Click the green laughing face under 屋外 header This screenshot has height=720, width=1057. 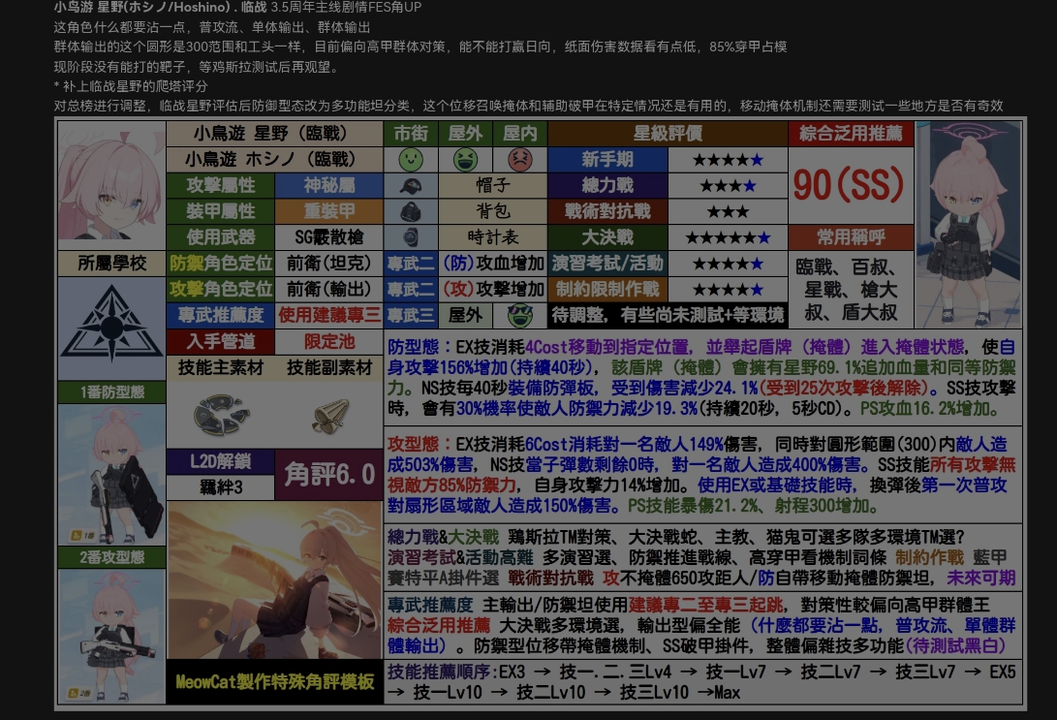tap(465, 160)
